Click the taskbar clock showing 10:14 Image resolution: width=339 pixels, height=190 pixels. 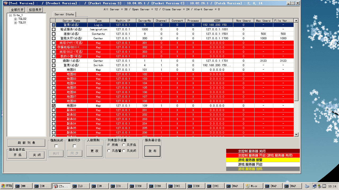333,186
